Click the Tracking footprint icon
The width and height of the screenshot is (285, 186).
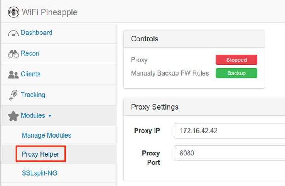[x=13, y=95]
